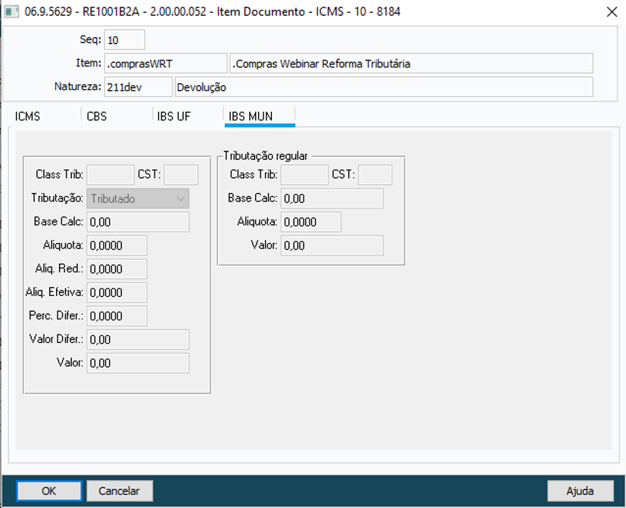Click the left panel Aliquota field
Screen dimensions: 626x508
point(117,245)
